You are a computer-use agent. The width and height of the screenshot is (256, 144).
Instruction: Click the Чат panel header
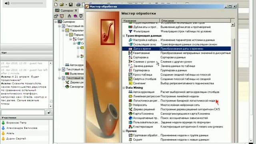click(26, 52)
